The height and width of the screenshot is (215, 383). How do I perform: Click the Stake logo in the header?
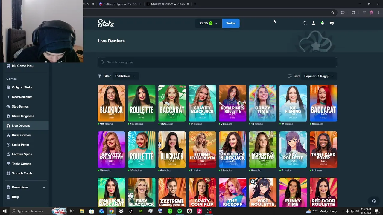tap(106, 23)
